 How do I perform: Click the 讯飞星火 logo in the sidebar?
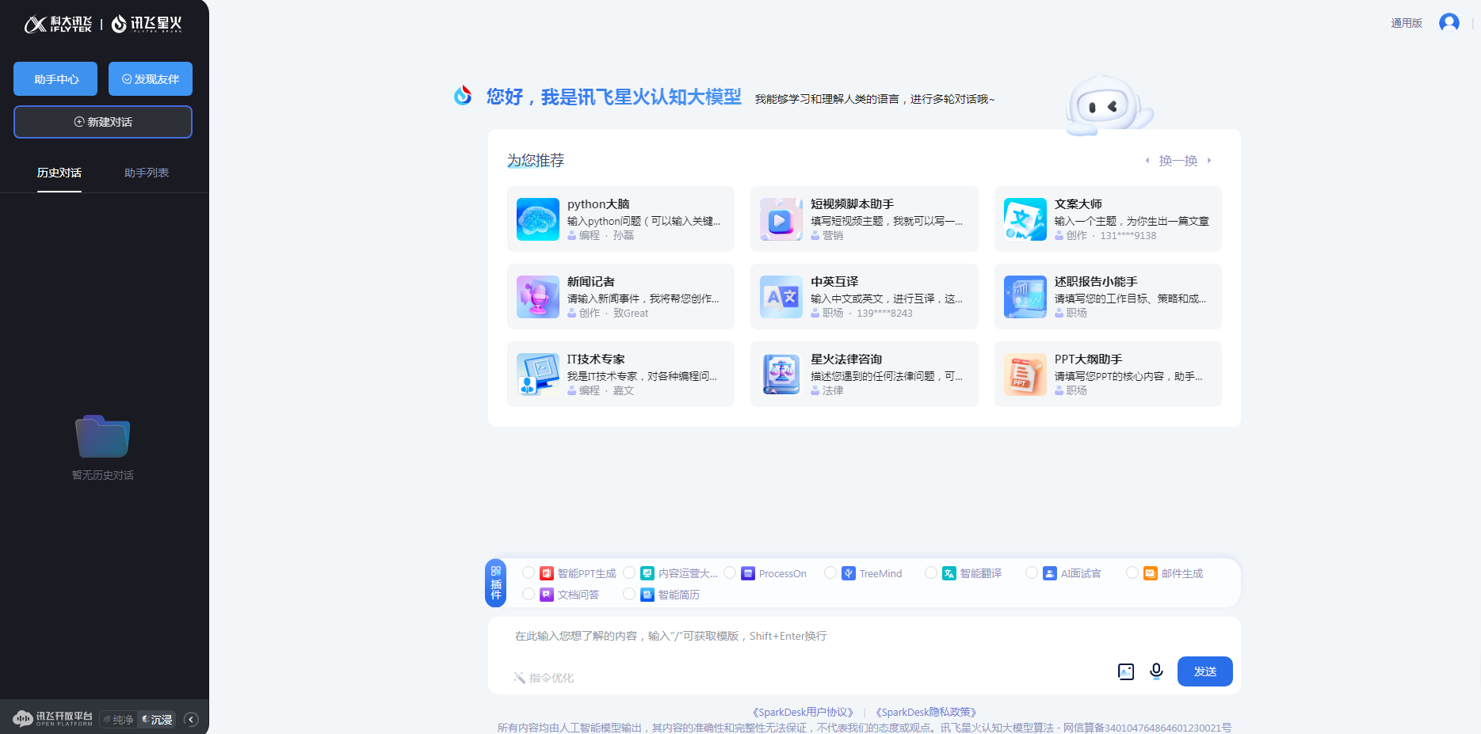pos(147,25)
